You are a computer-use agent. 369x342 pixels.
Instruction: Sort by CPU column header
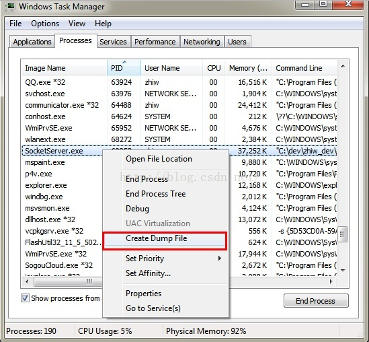214,68
